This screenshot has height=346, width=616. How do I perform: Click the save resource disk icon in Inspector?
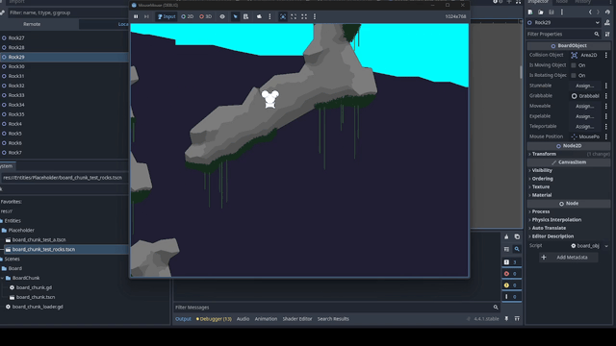[552, 12]
